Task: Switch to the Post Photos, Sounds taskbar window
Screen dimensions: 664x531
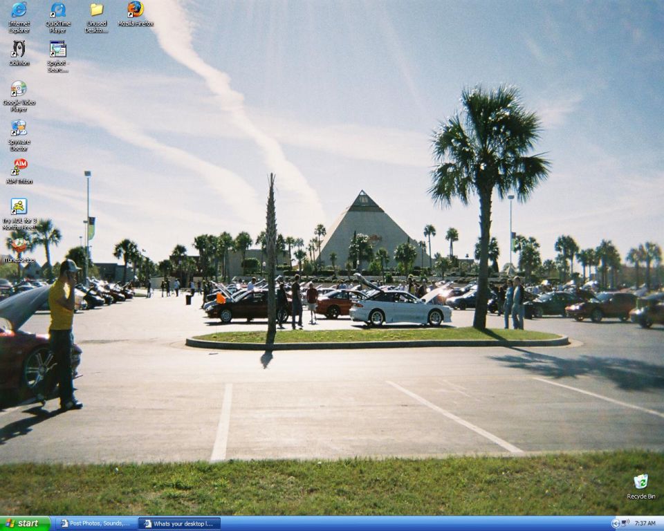Action: pos(96,524)
